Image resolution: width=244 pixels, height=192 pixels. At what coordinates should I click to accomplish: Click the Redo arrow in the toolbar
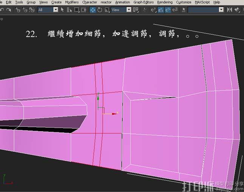coord(8,10)
